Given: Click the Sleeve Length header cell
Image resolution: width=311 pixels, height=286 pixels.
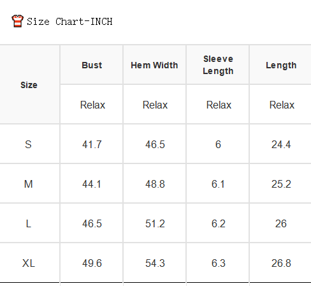Looking at the screenshot, I should pyautogui.click(x=218, y=65).
